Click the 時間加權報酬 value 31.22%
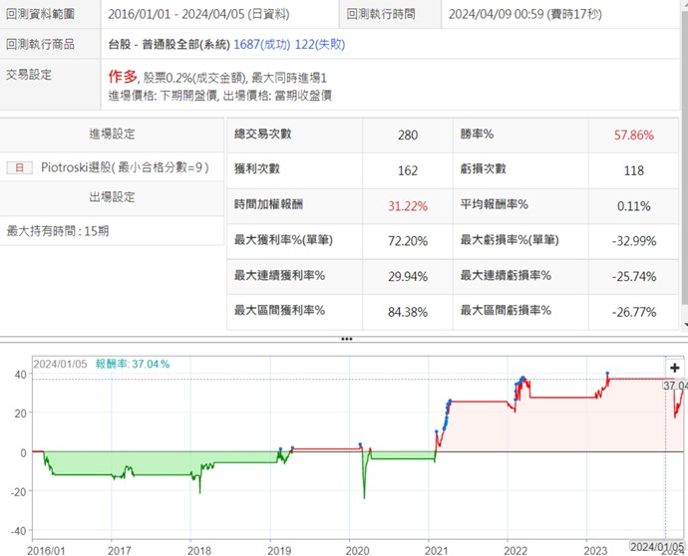The height and width of the screenshot is (556, 688). click(407, 205)
